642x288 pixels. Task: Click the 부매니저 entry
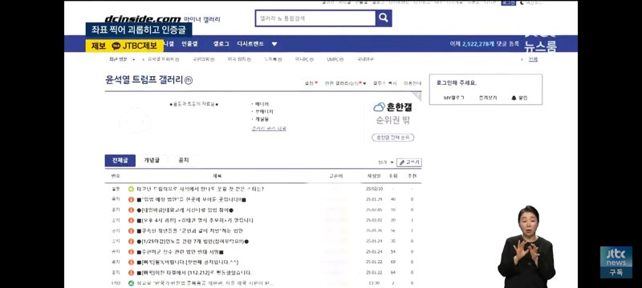click(x=263, y=111)
